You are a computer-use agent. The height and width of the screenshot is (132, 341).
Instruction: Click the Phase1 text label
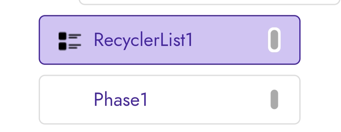(x=121, y=99)
